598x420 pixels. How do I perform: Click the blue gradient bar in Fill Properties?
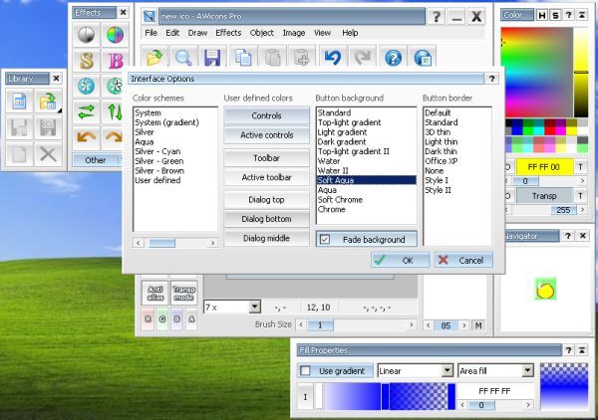(x=386, y=397)
